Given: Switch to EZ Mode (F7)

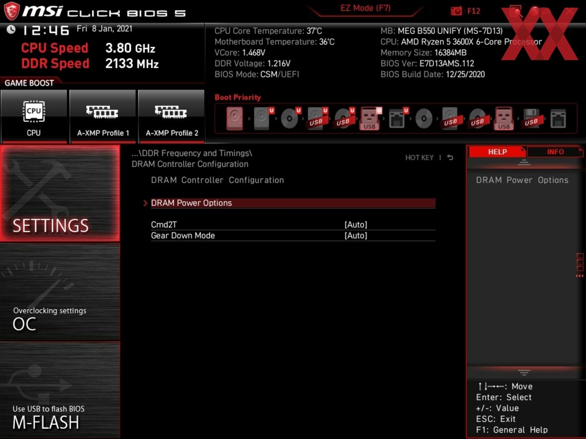Looking at the screenshot, I should [365, 8].
